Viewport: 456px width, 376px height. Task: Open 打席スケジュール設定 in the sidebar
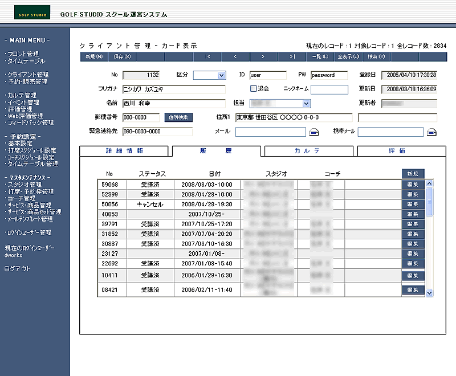coord(32,150)
